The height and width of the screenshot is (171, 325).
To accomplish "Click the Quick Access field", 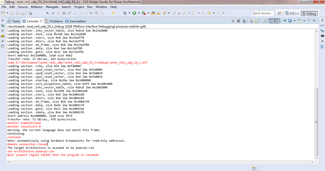I will click(262, 13).
